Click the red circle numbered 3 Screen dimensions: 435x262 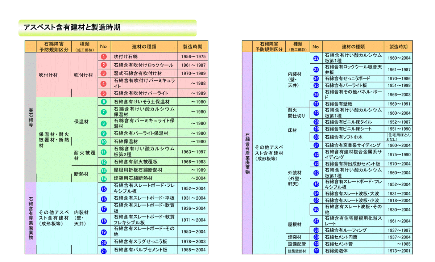click(103, 73)
